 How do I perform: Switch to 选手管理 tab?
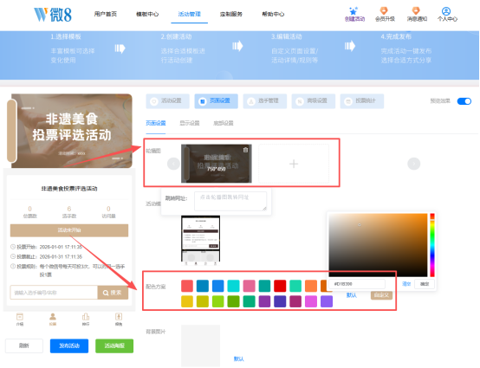(x=265, y=101)
